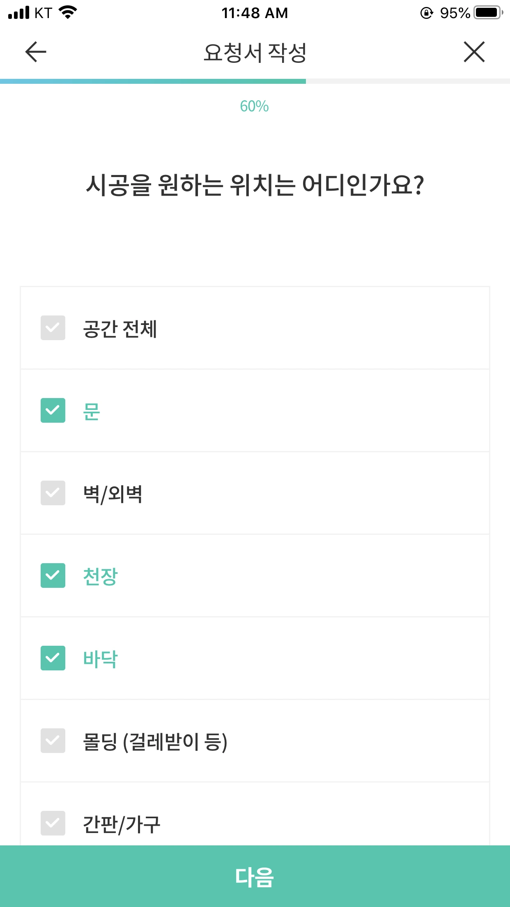
Task: Uncheck the 바닥 checkbox
Action: [x=53, y=658]
